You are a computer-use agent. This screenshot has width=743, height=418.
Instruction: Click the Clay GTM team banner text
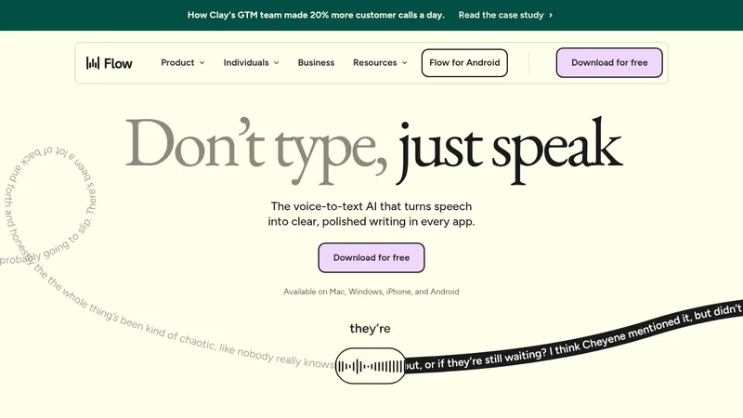tap(316, 15)
